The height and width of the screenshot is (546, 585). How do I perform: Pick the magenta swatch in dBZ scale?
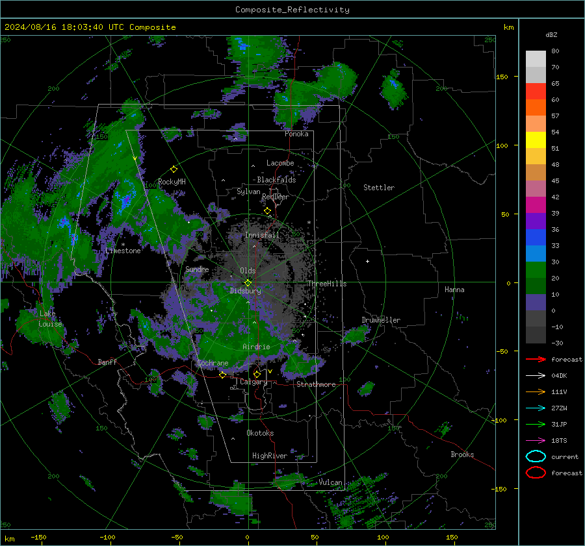[536, 205]
